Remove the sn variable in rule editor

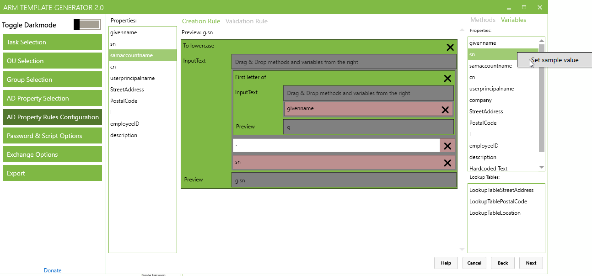pyautogui.click(x=447, y=163)
